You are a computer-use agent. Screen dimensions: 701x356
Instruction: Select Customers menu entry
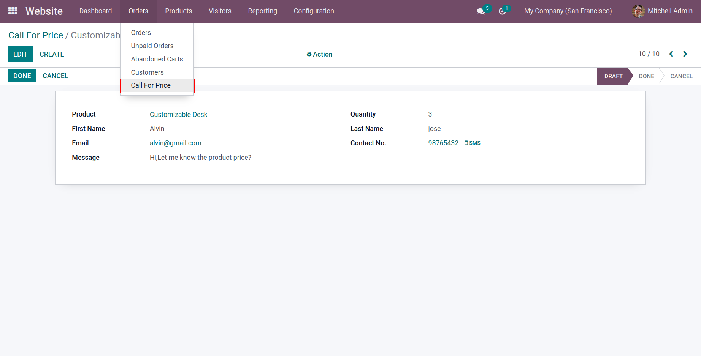(x=157, y=72)
